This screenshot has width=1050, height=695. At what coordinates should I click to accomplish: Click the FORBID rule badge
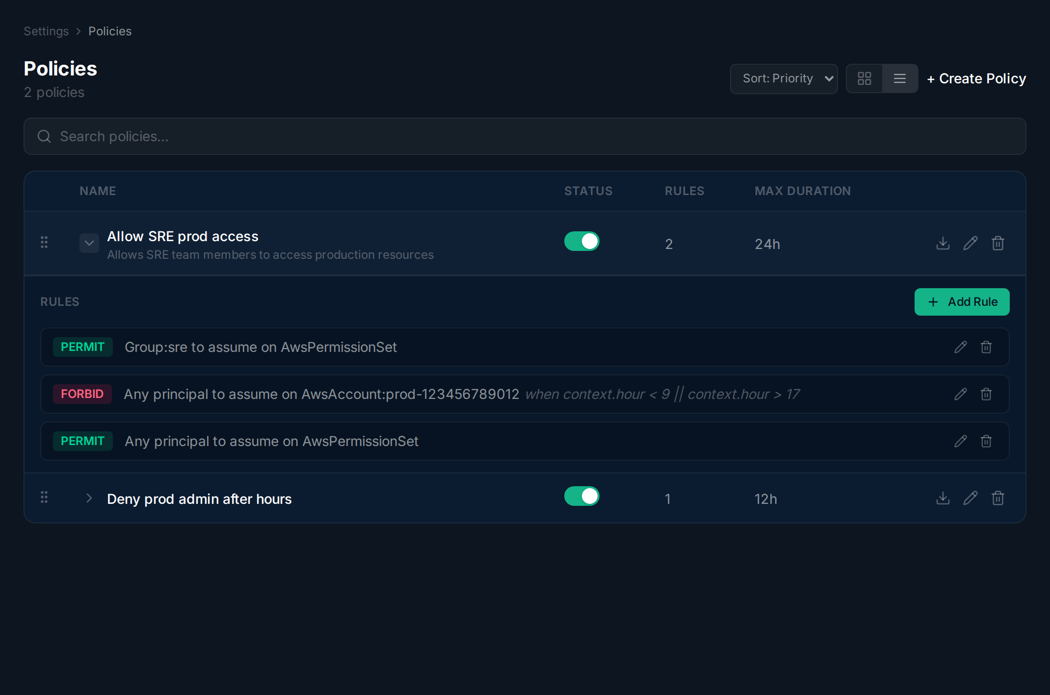[x=82, y=394]
